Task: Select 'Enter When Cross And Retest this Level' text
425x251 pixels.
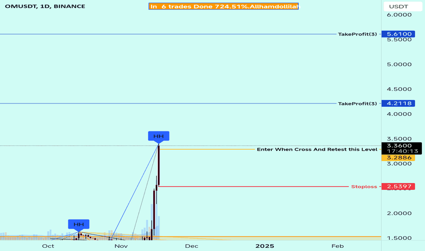Action: click(317, 150)
